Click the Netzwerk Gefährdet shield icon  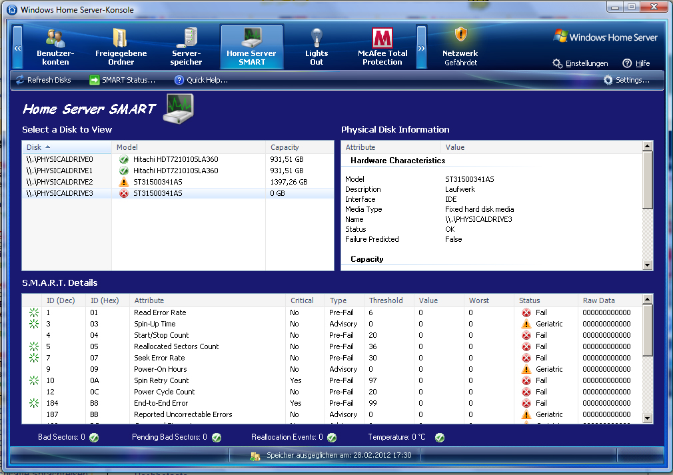(x=460, y=35)
